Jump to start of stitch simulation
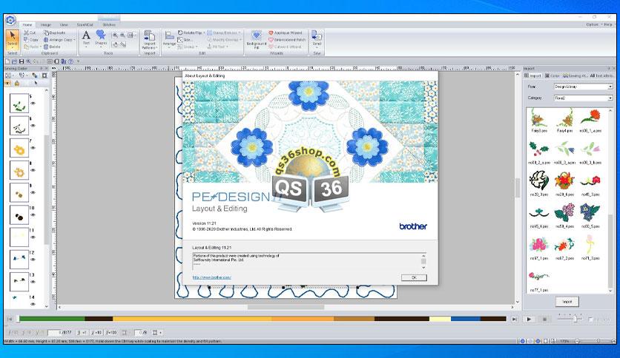The width and height of the screenshot is (620, 358). pos(10,319)
